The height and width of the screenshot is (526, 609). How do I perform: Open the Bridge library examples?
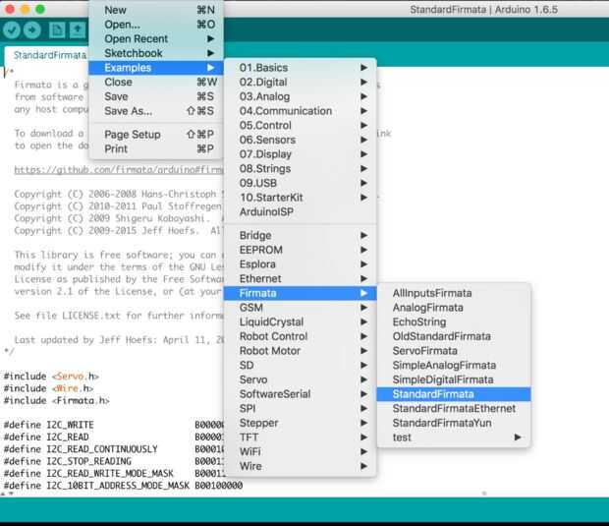tap(300, 235)
